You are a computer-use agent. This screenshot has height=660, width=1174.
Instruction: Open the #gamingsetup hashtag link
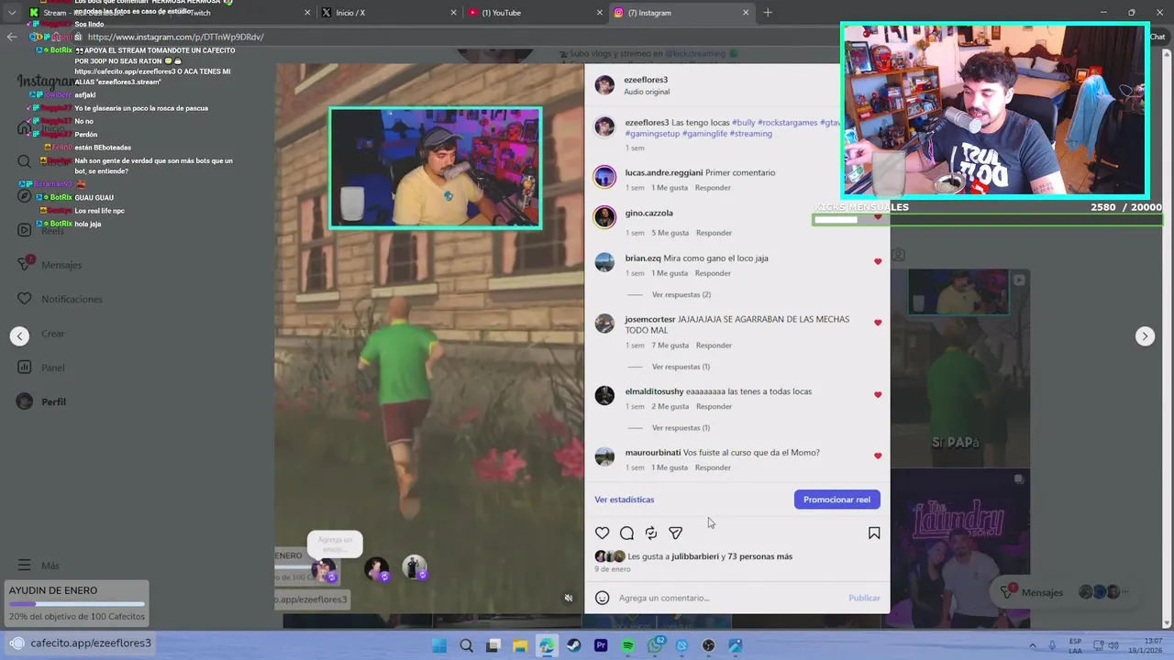tap(652, 134)
